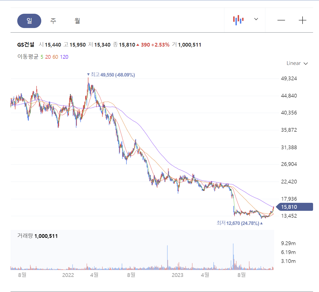Toggle the 5-day moving average line
This screenshot has width=319, height=292.
pos(42,57)
